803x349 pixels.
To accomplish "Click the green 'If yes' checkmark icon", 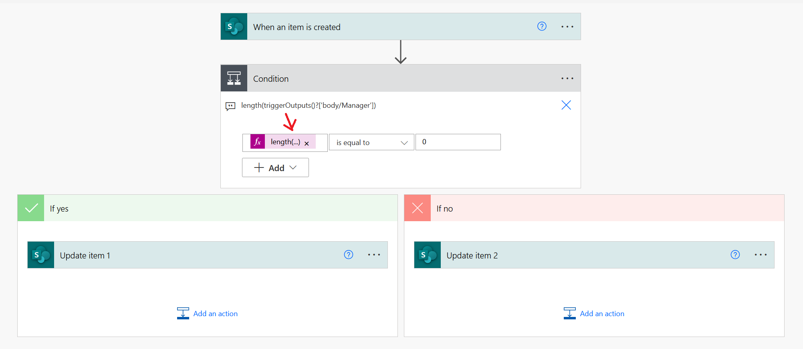I will [31, 208].
